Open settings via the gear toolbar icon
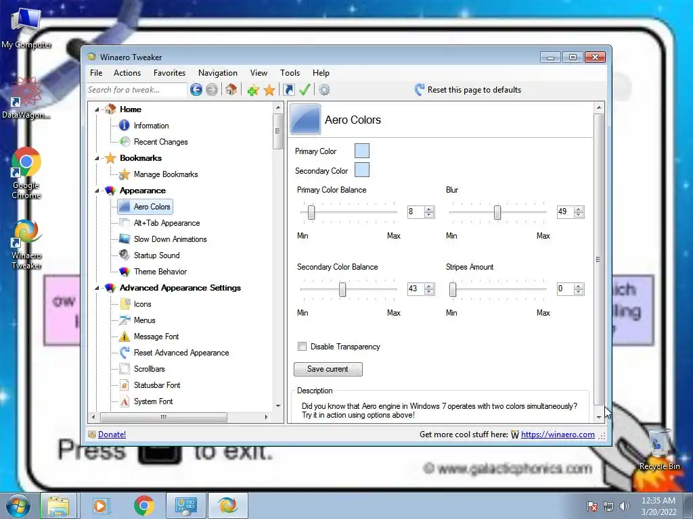Viewport: 693px width, 519px height. (324, 90)
